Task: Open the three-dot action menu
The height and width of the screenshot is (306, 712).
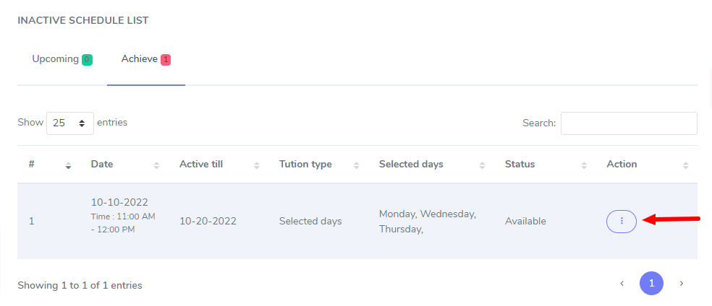Action: pos(621,221)
